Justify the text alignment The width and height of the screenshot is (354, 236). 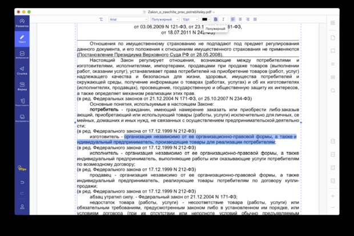point(255,19)
